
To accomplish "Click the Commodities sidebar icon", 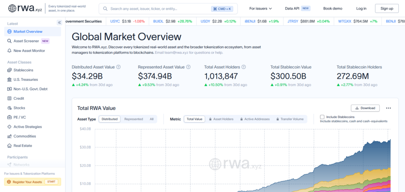I will (9, 136).
